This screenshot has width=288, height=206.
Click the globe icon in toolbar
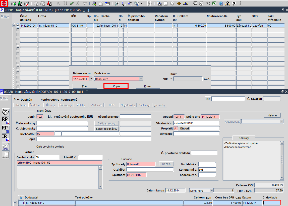(x=172, y=3)
